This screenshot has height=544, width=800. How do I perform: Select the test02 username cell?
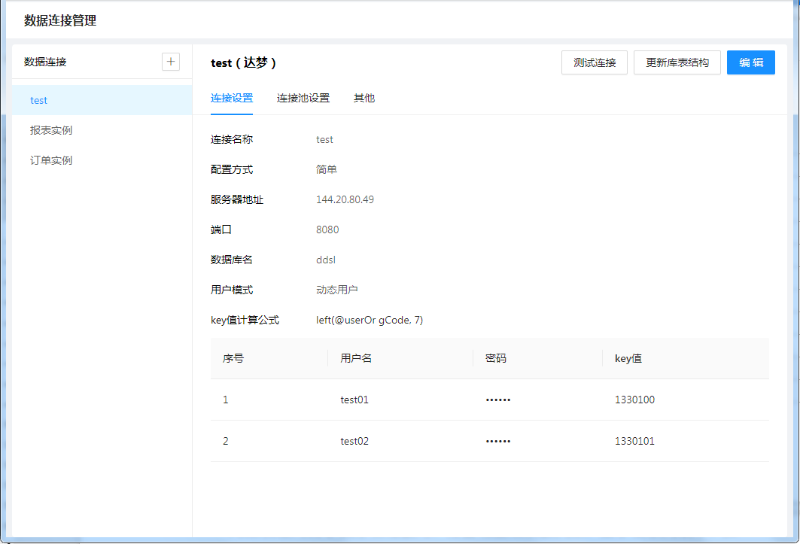pos(354,441)
